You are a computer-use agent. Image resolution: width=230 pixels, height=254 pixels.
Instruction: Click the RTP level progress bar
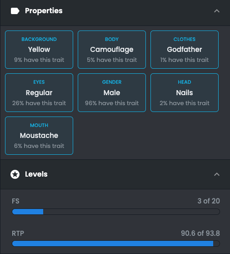coord(116,244)
